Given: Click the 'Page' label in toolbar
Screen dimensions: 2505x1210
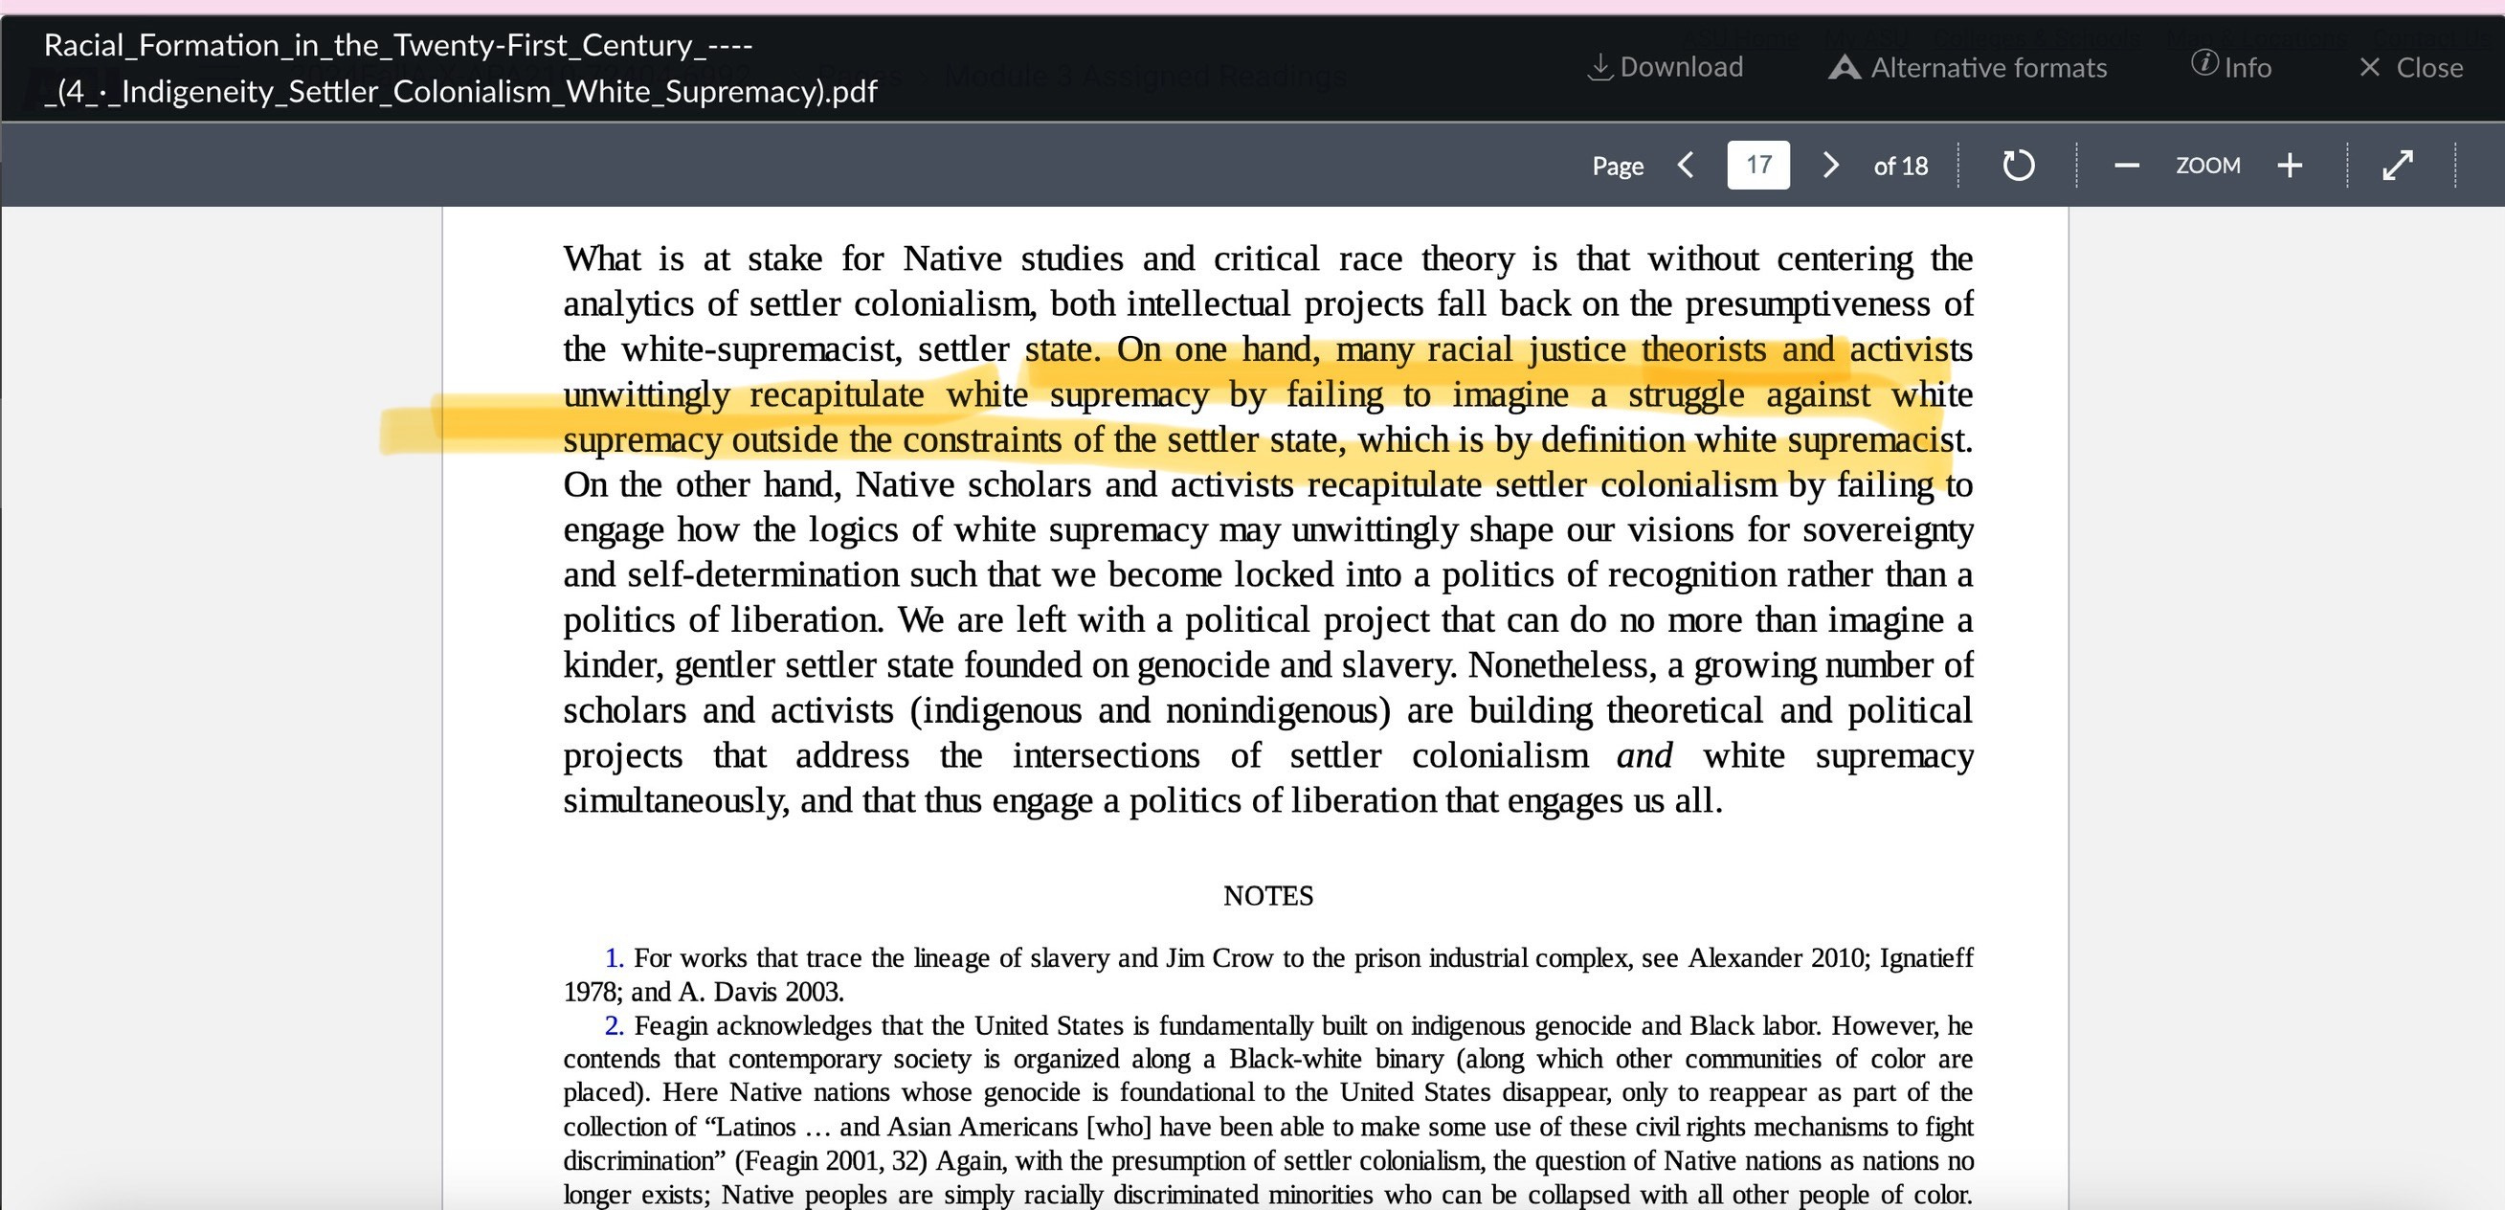Looking at the screenshot, I should 1618,167.
